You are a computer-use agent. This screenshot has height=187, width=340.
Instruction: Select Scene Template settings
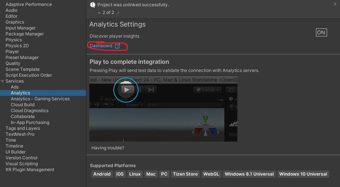click(23, 69)
